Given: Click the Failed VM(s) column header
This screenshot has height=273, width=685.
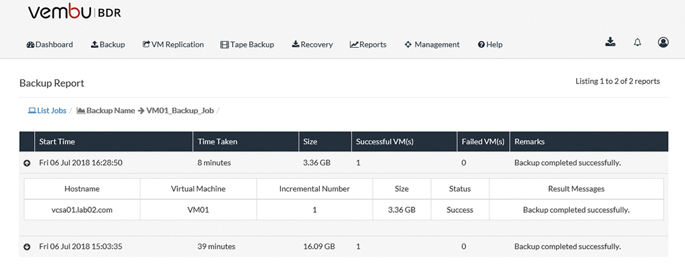Looking at the screenshot, I should click(483, 142).
